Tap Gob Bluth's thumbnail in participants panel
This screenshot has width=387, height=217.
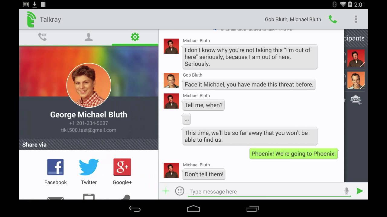[356, 80]
